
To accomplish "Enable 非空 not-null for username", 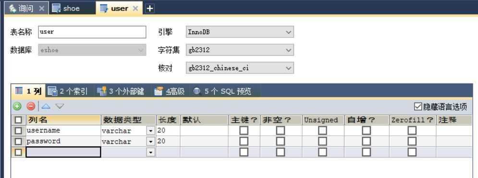I will 281,131.
